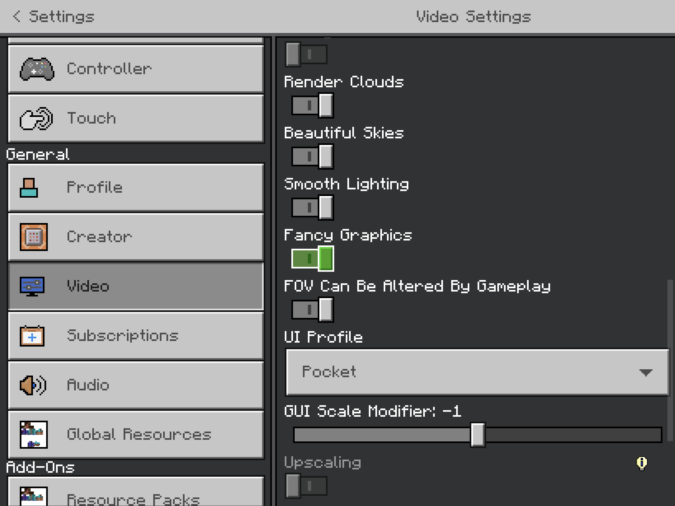
Task: Click the Touch hand icon
Action: pyautogui.click(x=36, y=119)
